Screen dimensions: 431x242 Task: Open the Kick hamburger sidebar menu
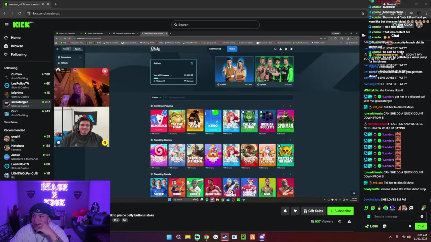coord(6,25)
